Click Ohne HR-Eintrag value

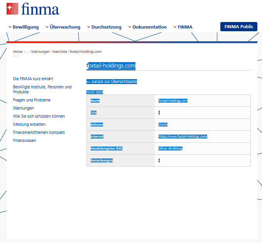tap(171, 148)
